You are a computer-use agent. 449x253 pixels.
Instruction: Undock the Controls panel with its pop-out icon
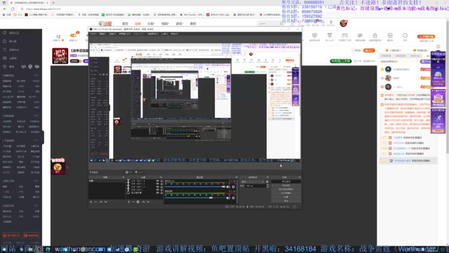[x=300, y=177]
